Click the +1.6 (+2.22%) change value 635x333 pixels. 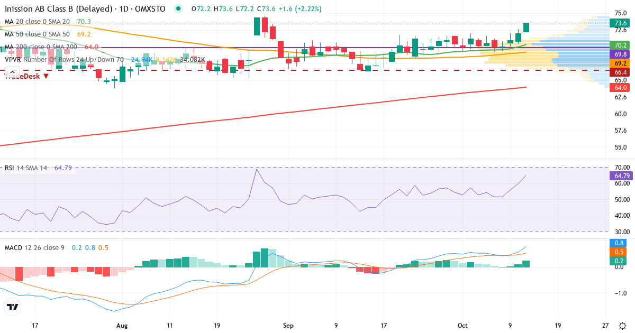(301, 9)
